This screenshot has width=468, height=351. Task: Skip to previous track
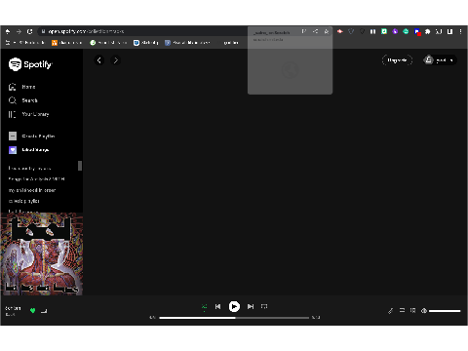217,306
